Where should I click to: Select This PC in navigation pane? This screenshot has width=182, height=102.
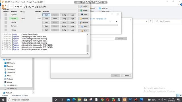[9, 60]
